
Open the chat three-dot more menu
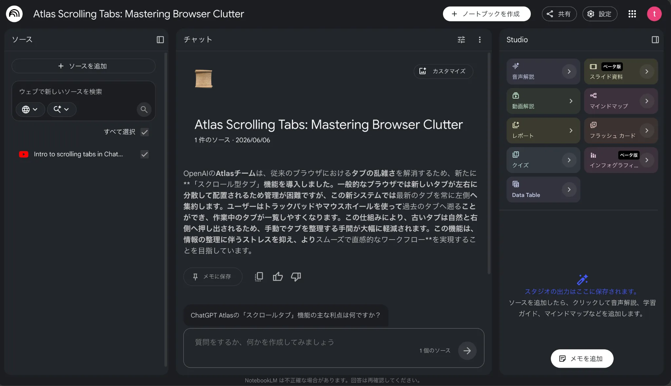[x=480, y=40]
